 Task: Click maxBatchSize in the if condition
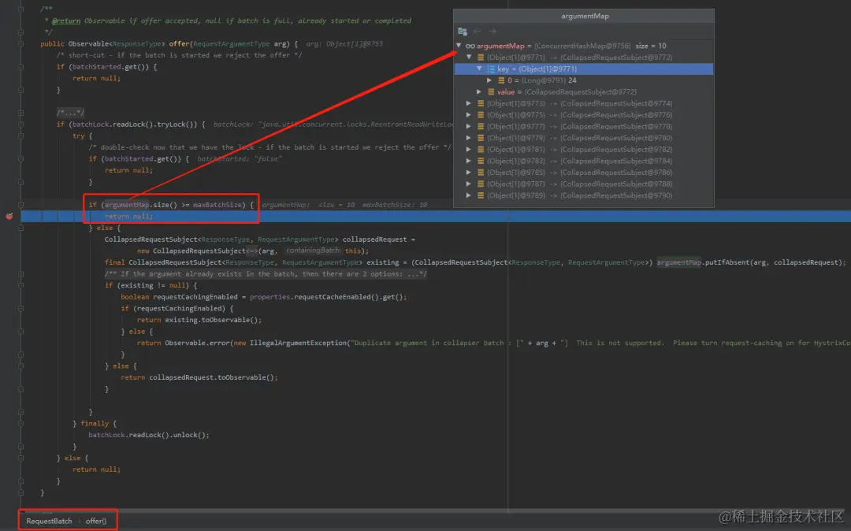[217, 205]
